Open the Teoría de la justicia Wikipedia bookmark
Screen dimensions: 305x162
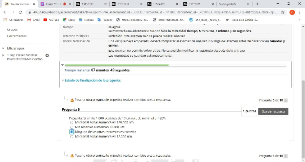click(242, 20)
